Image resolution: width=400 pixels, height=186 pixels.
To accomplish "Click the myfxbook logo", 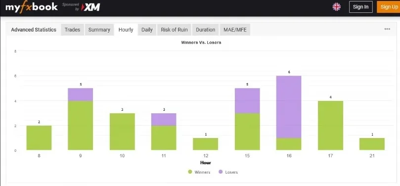I will (31, 7).
